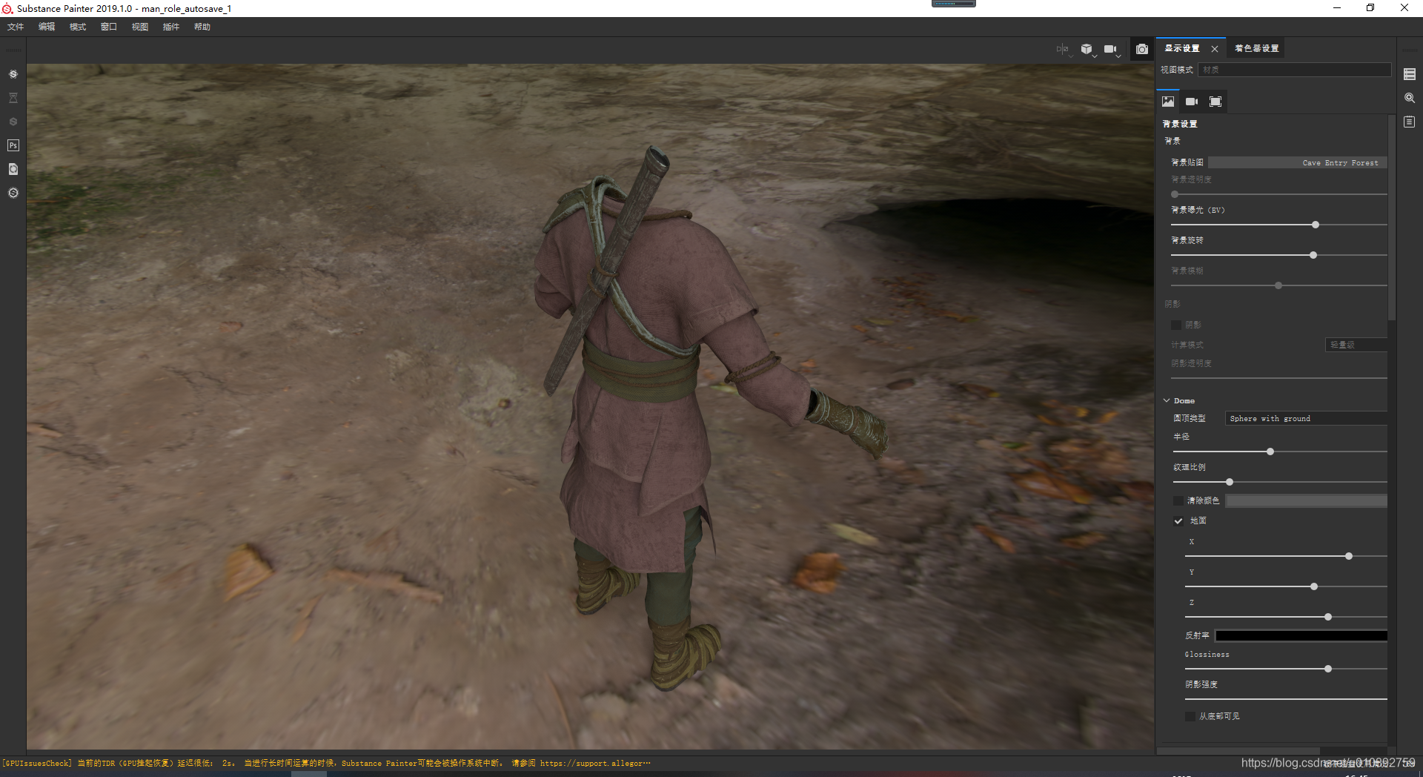
Task: Adjust the ground 阴影强度 slider
Action: point(1286,698)
